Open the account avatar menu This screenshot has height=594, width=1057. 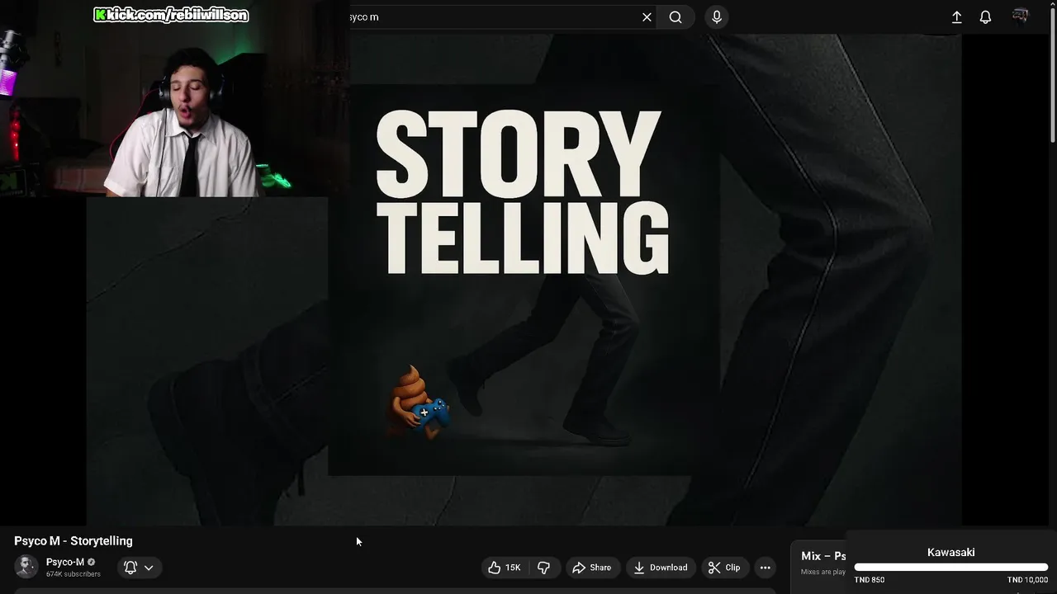1021,16
